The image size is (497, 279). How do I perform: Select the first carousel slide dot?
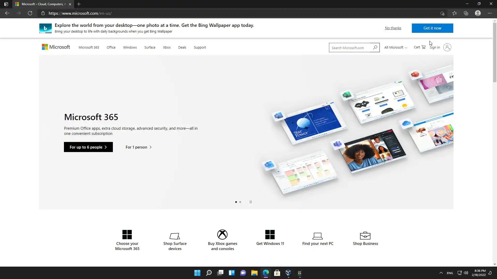236,202
